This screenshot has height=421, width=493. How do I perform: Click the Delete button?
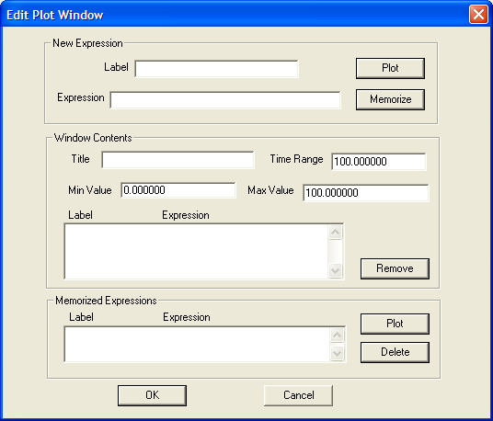(395, 352)
